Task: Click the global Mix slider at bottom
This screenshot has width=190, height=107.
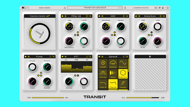Action: (x=48, y=98)
